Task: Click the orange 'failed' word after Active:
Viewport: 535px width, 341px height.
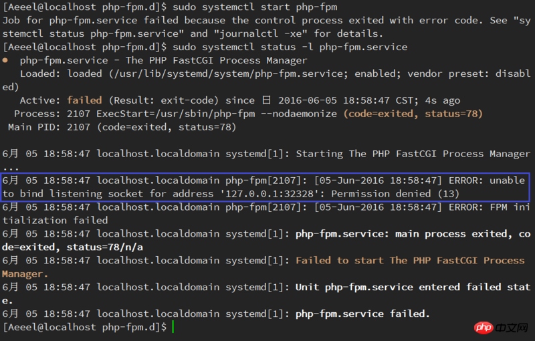Action: click(85, 100)
